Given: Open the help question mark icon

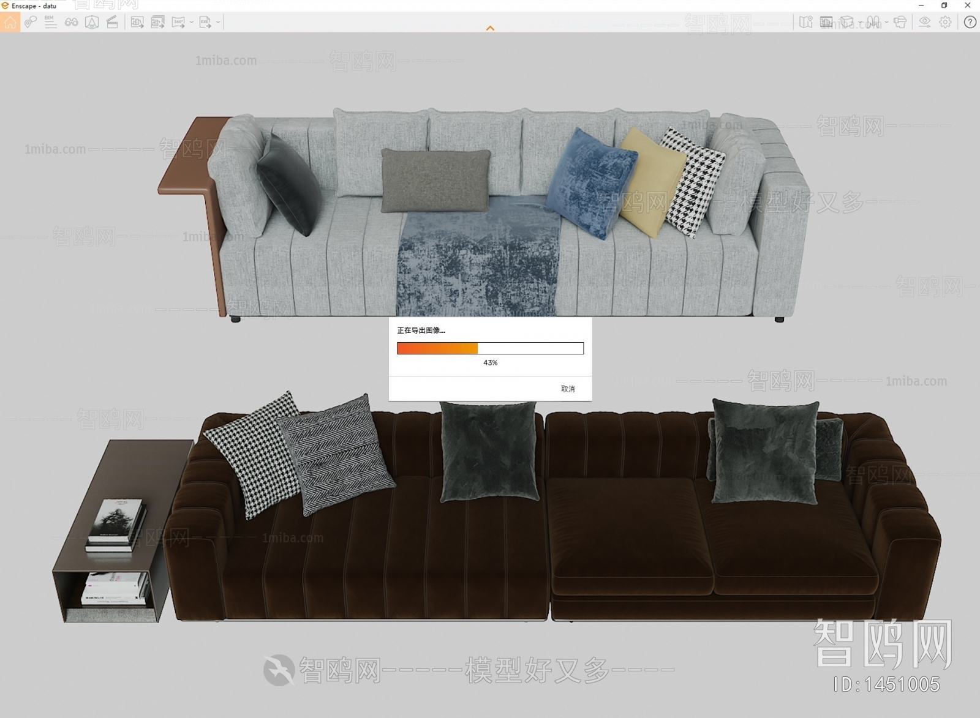Looking at the screenshot, I should pos(970,22).
